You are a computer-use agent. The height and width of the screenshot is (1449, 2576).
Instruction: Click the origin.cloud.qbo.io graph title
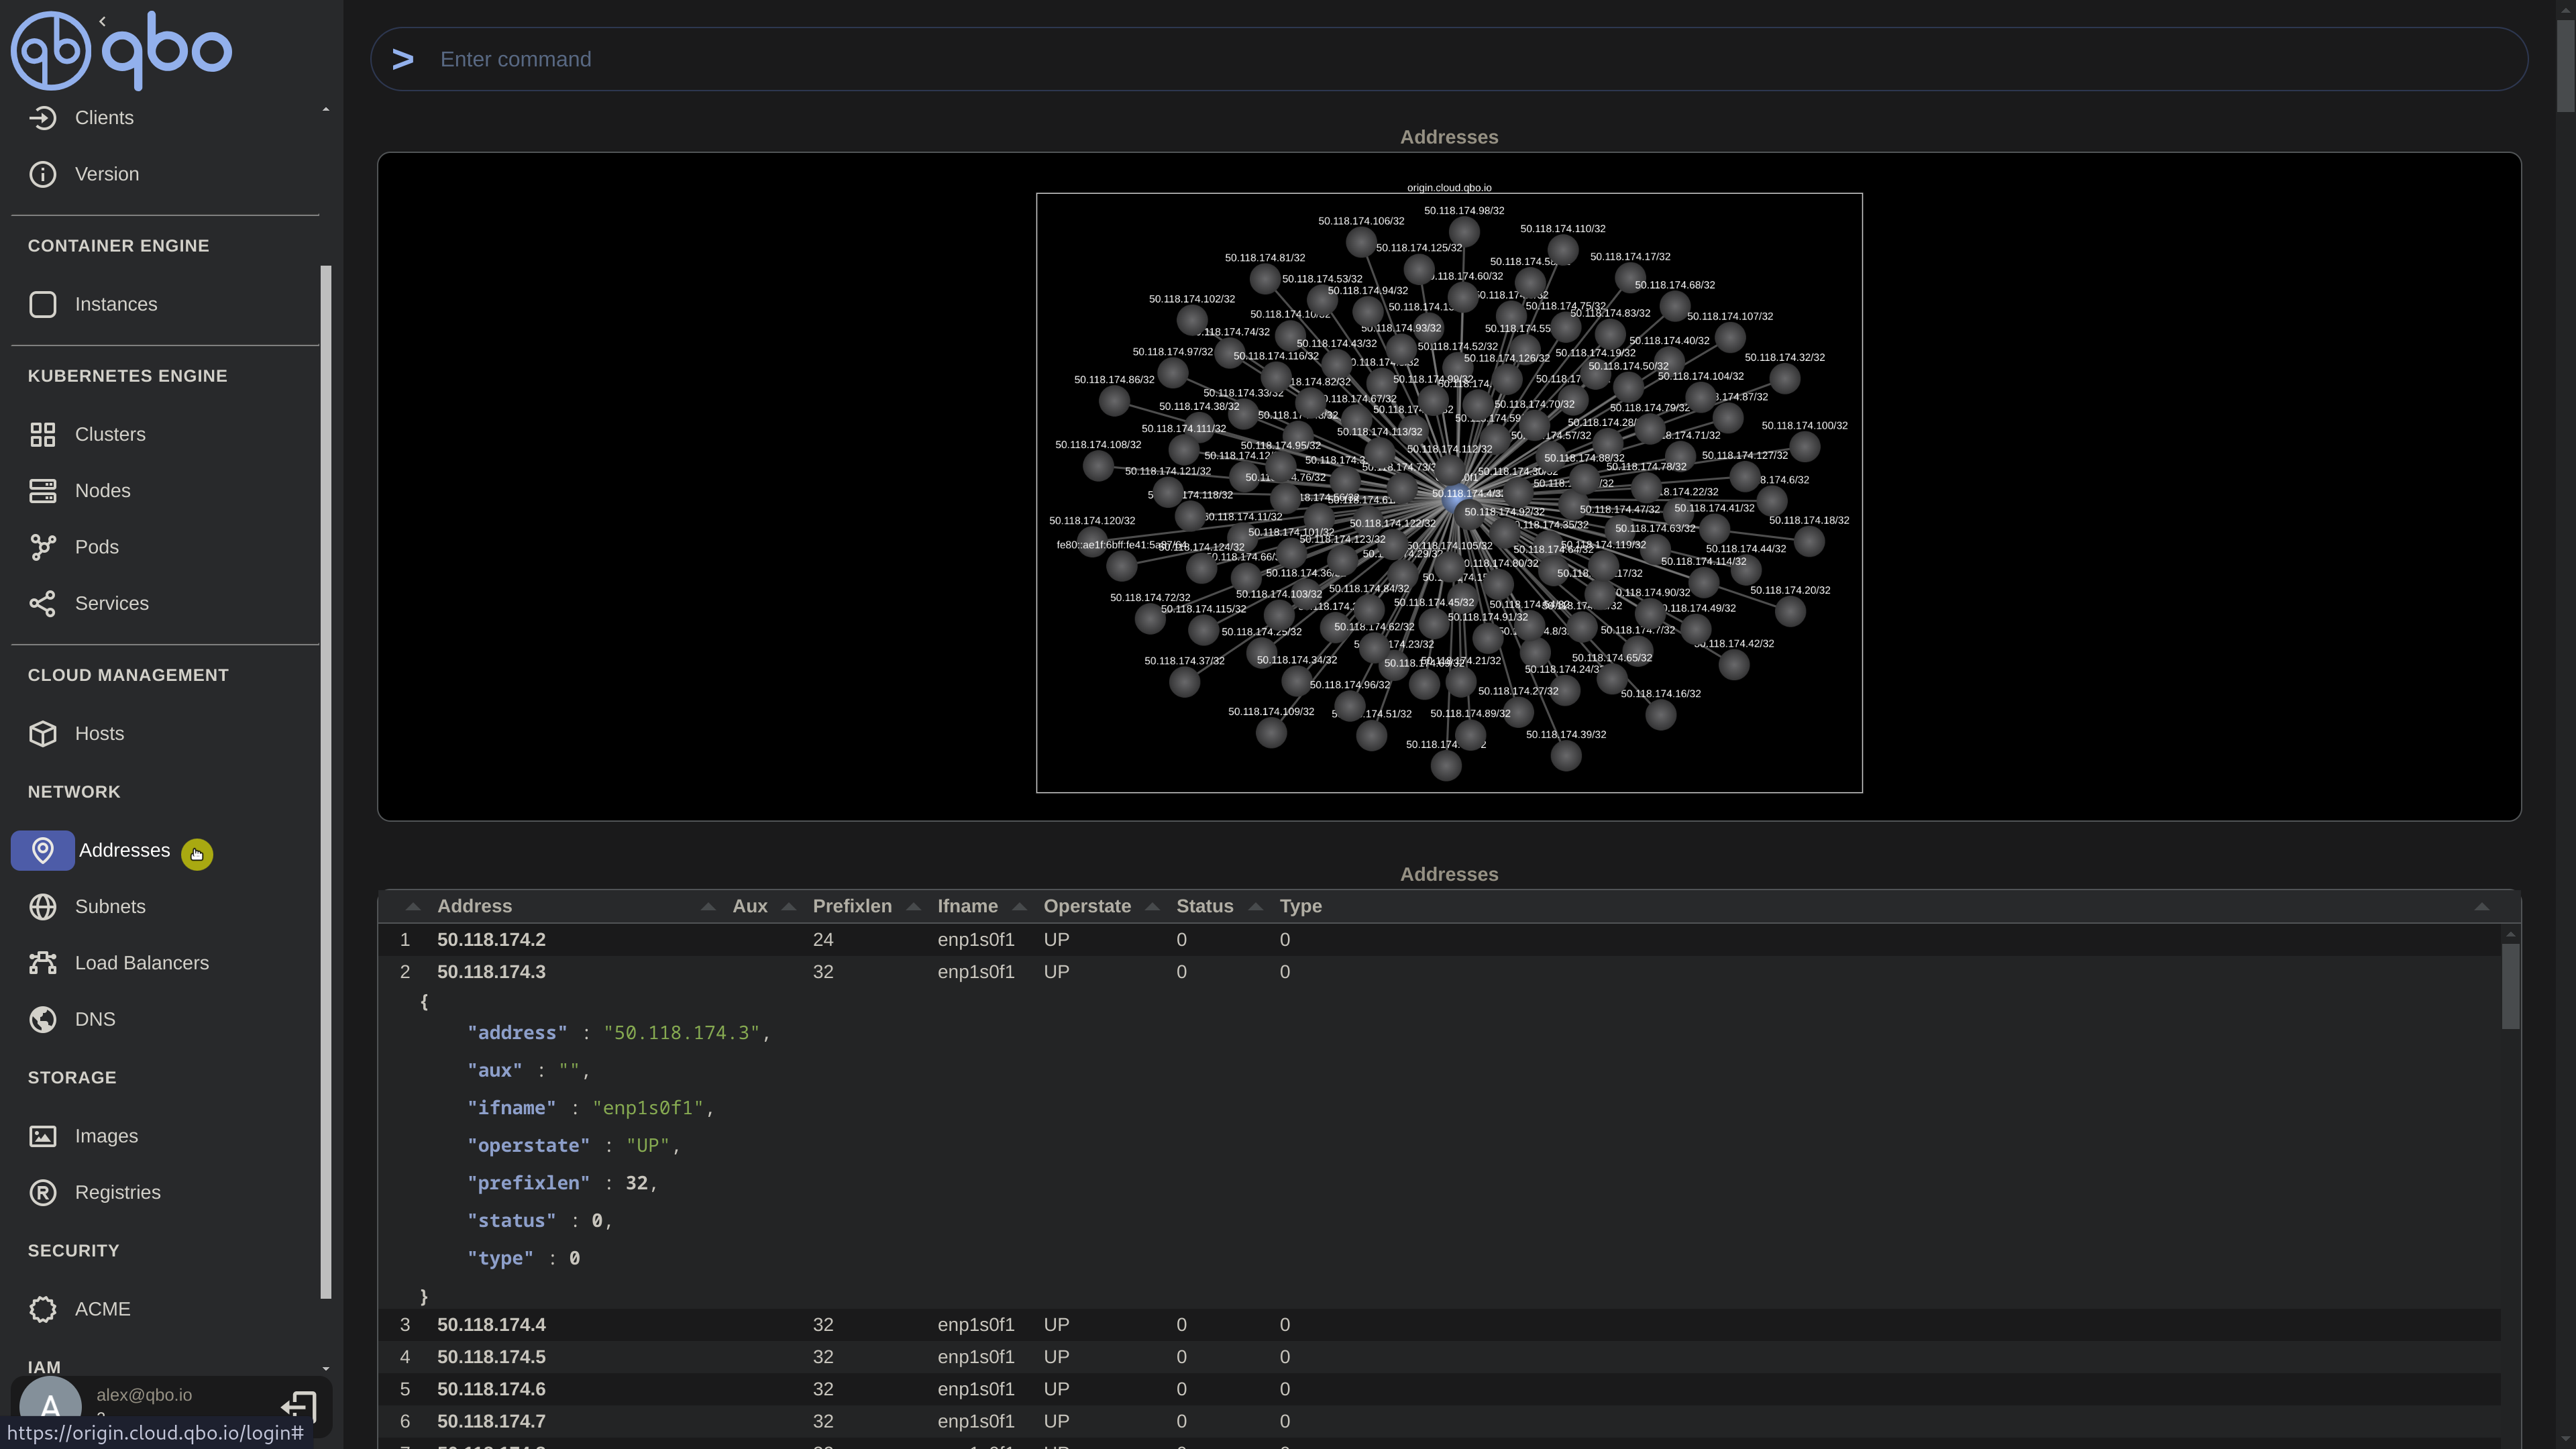pyautogui.click(x=1449, y=187)
